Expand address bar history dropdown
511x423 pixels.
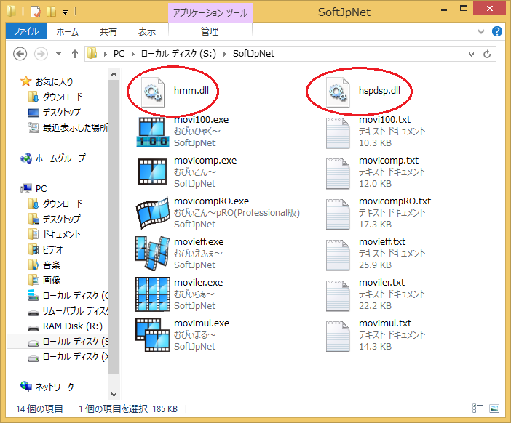point(471,54)
